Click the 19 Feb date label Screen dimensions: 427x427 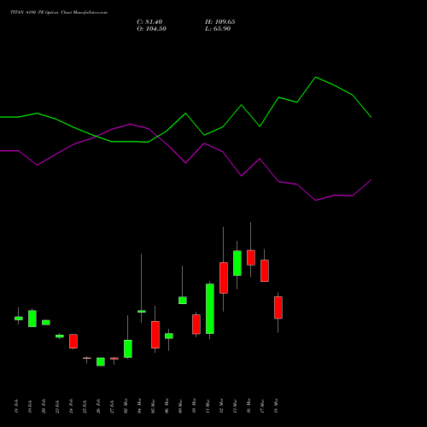coord(30,407)
